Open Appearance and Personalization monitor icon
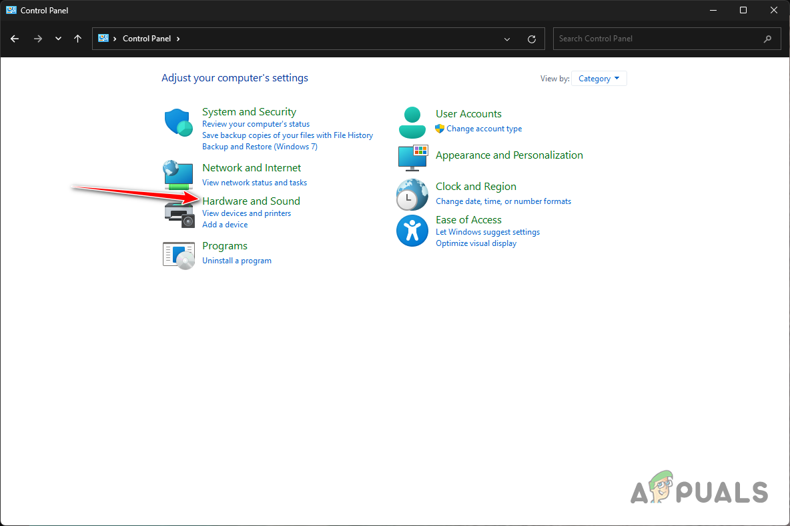This screenshot has width=790, height=526. pyautogui.click(x=412, y=157)
